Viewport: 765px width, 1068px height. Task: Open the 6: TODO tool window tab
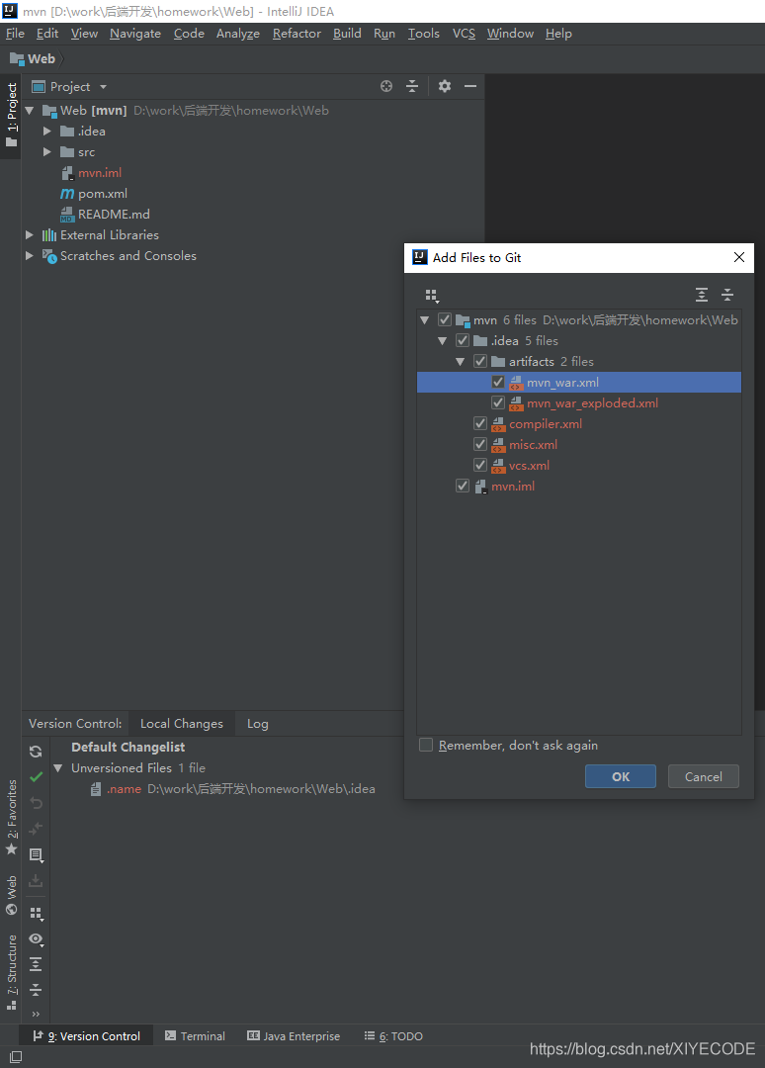point(393,1036)
